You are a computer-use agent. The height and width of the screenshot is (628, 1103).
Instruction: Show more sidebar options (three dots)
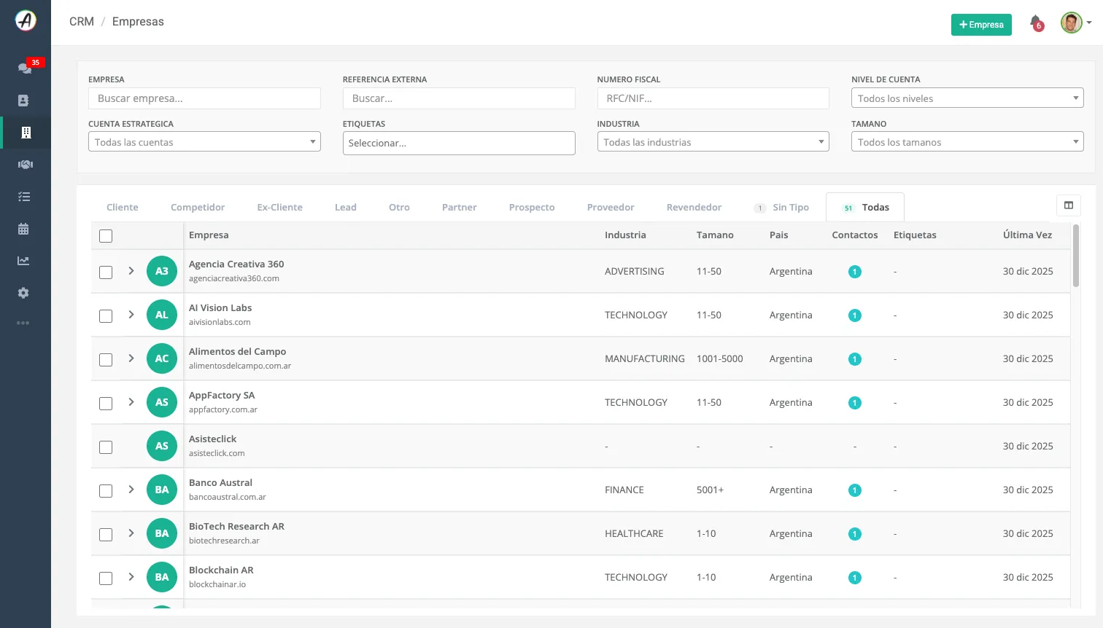(x=23, y=323)
